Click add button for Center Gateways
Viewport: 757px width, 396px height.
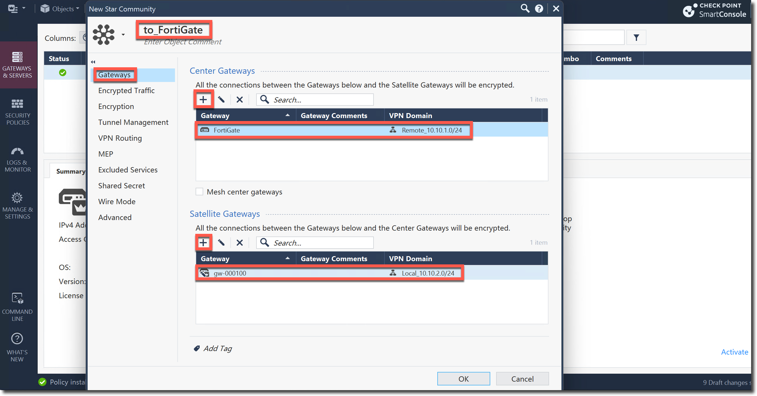[203, 100]
